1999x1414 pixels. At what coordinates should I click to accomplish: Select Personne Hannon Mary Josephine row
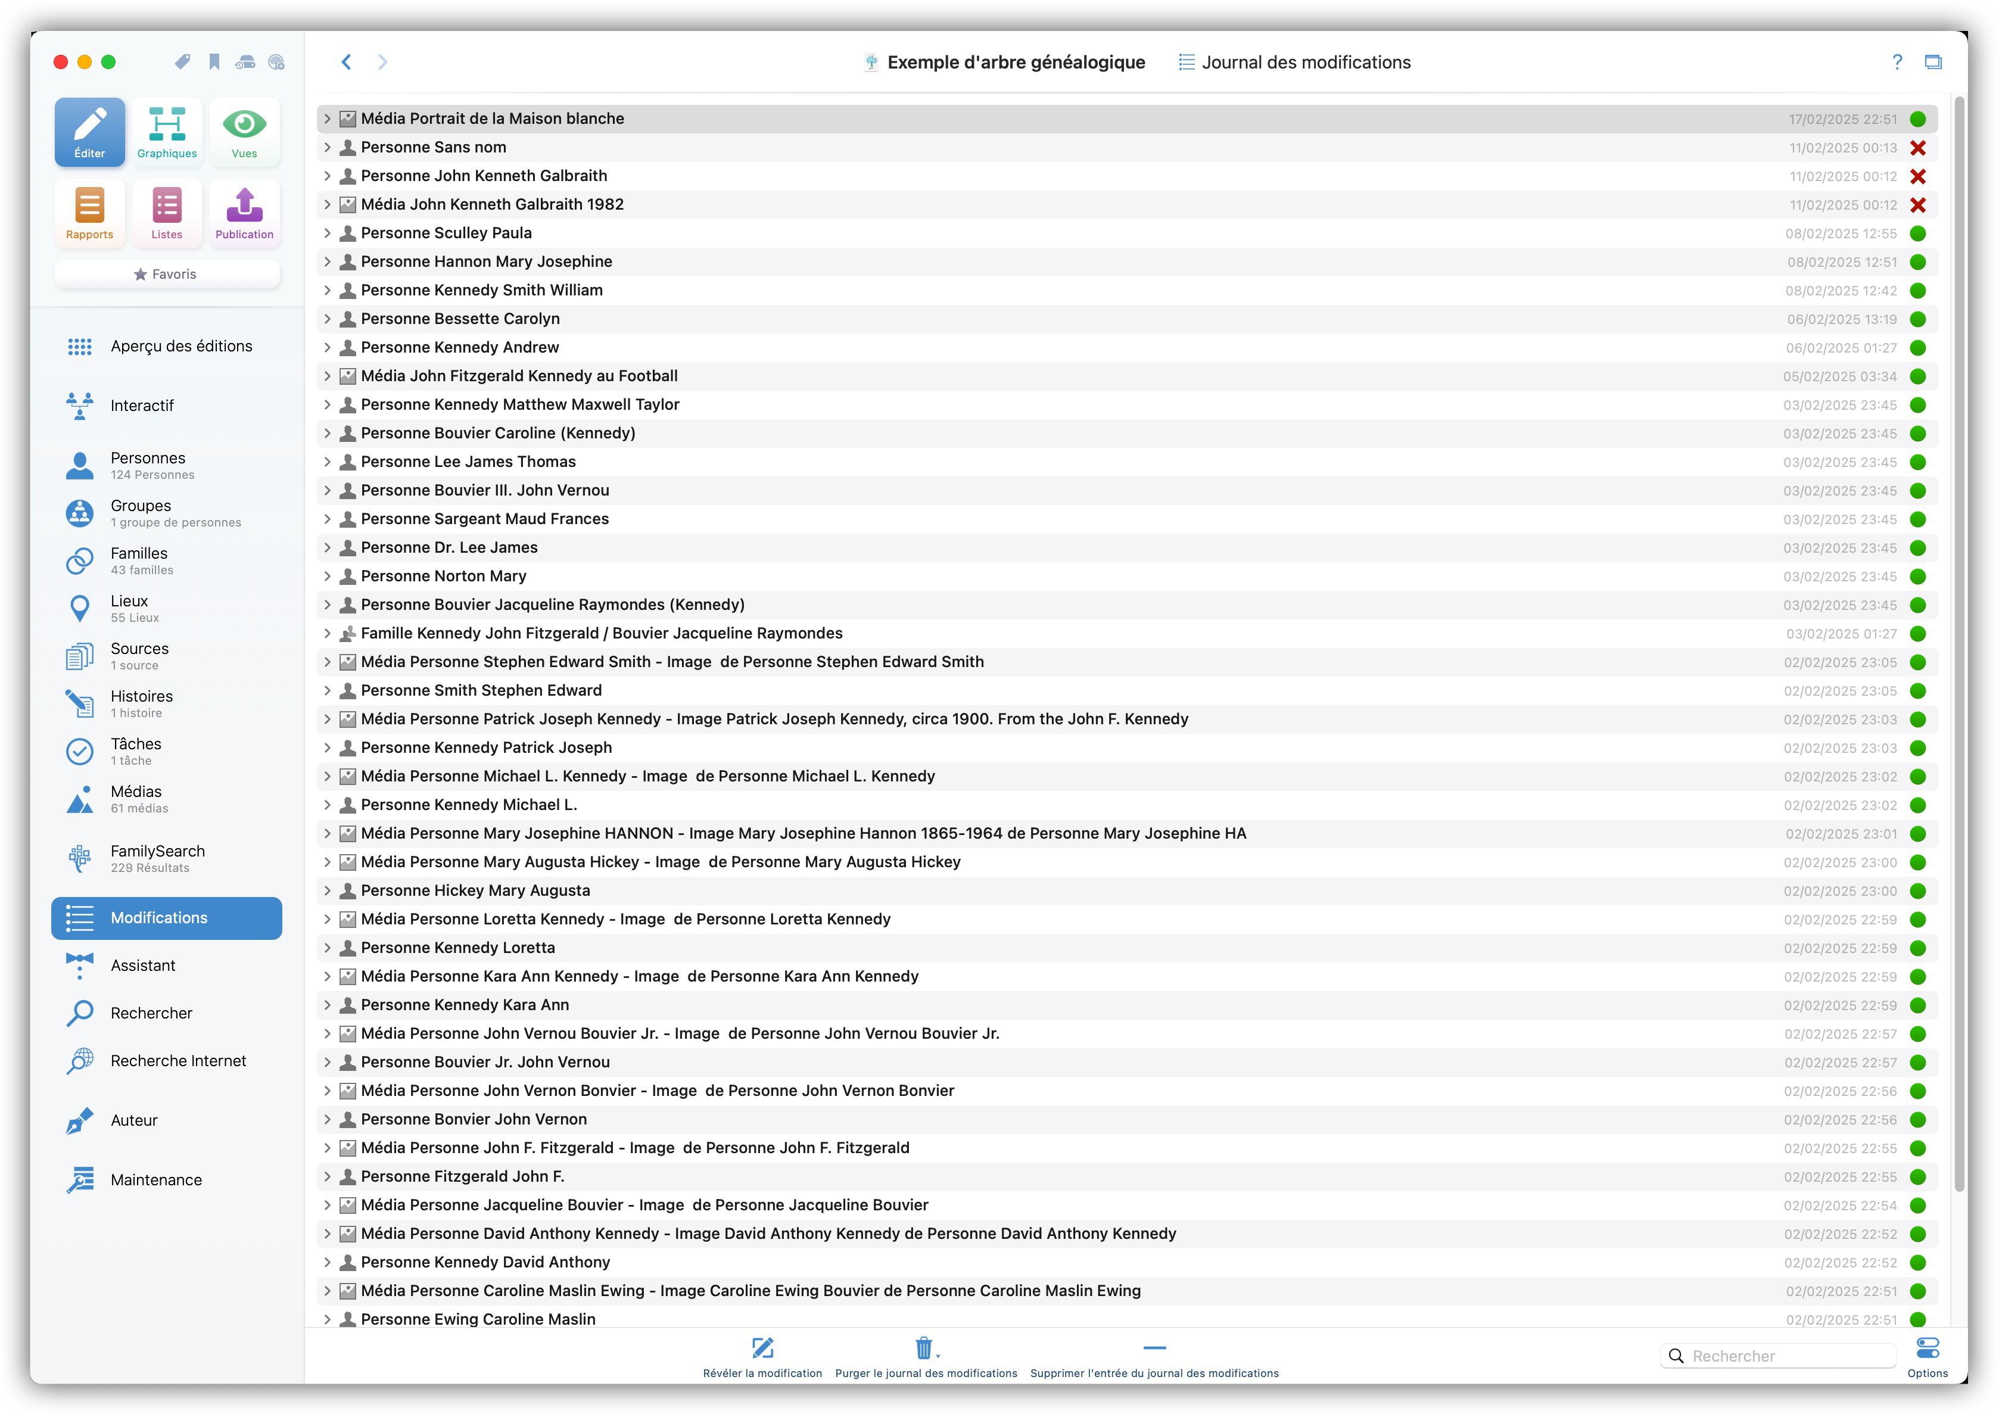pyautogui.click(x=1128, y=262)
